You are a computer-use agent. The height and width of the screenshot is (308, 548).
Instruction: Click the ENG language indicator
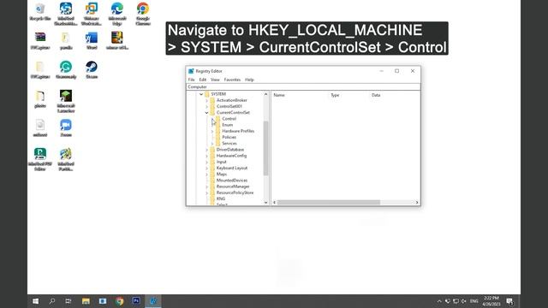(x=474, y=301)
